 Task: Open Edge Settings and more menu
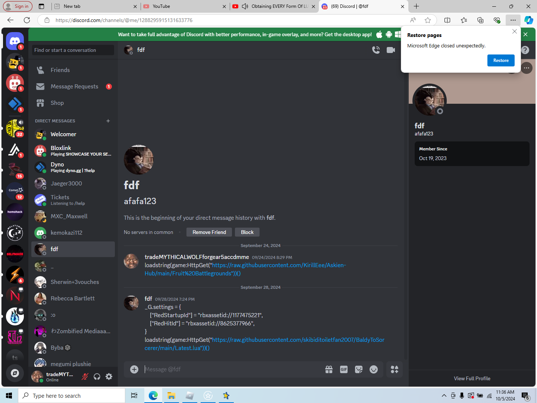tap(513, 20)
